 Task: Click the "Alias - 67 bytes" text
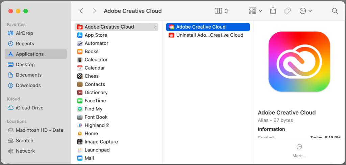point(275,120)
